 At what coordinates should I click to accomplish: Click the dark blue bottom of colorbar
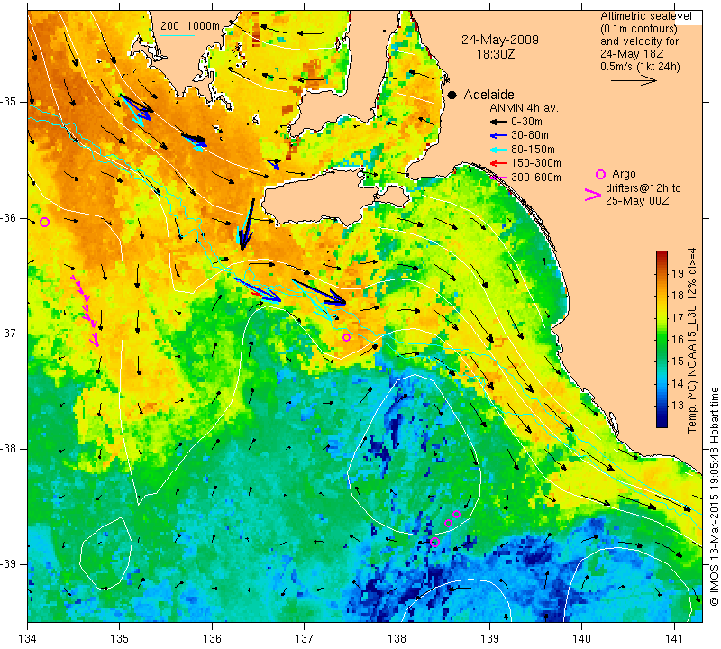tap(662, 423)
